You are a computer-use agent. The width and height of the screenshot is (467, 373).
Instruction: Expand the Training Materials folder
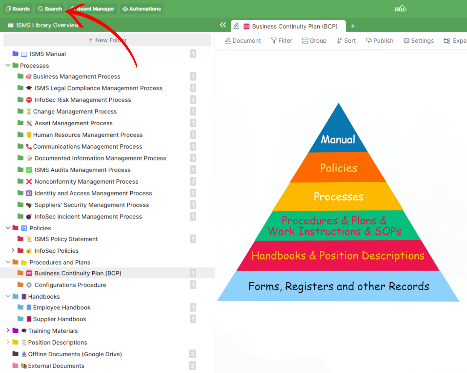[x=8, y=331]
